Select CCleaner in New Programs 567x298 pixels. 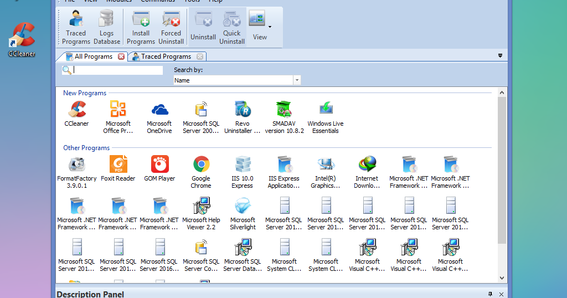[x=76, y=114]
